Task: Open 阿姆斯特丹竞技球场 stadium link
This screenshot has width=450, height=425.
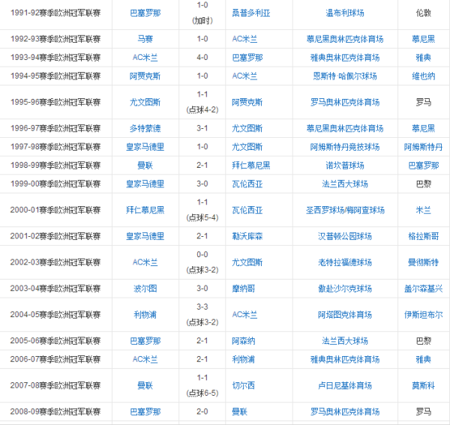Action: [345, 147]
